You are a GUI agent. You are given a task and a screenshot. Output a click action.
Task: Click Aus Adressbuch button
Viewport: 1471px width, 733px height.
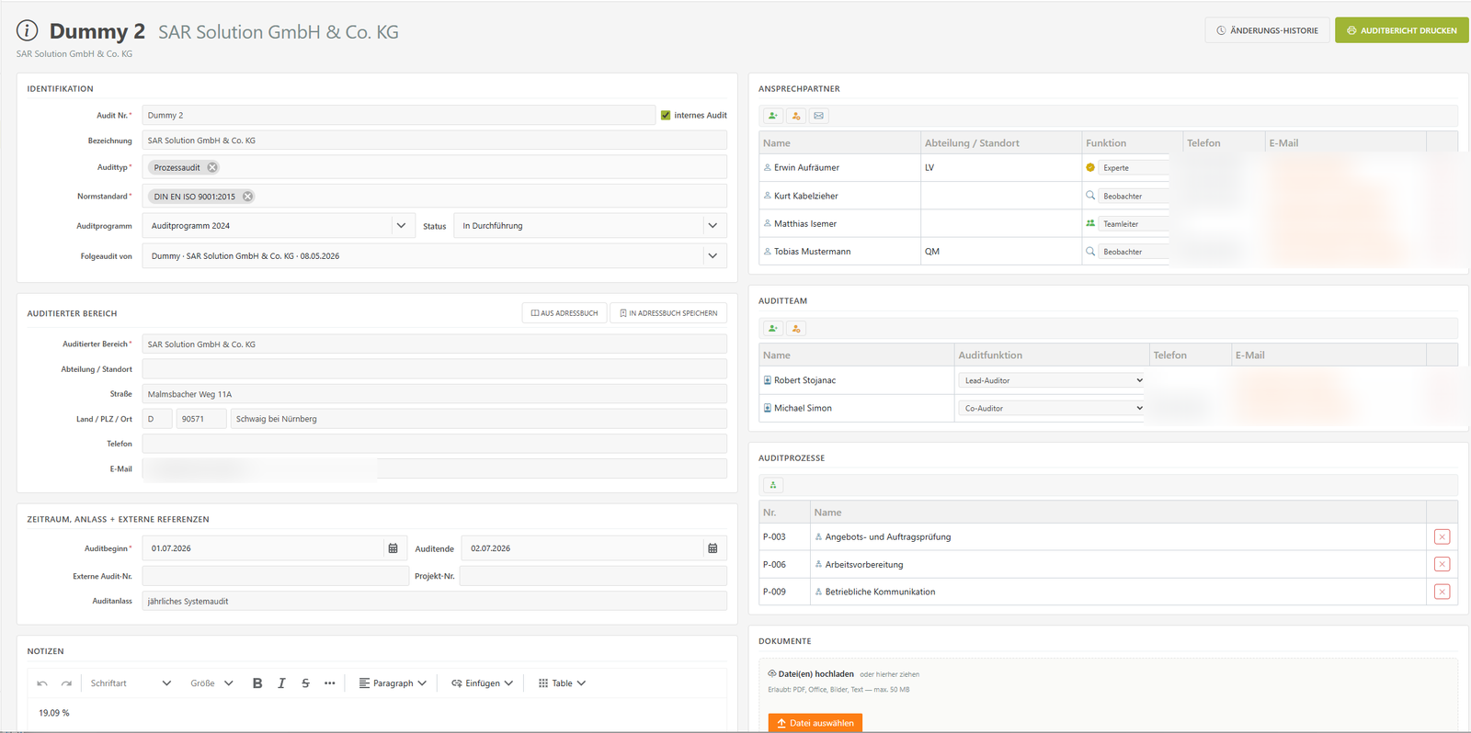[x=564, y=313]
